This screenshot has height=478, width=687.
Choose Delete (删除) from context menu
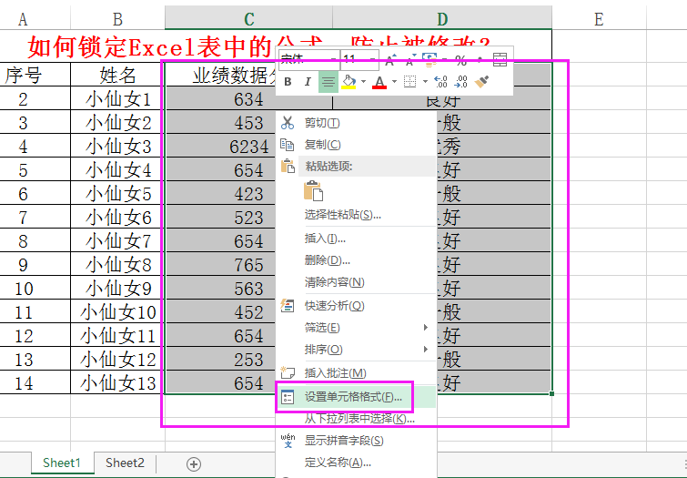point(356,260)
